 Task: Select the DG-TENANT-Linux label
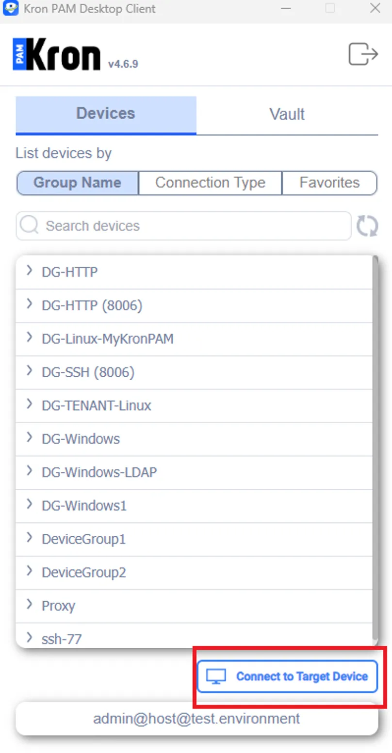point(97,405)
